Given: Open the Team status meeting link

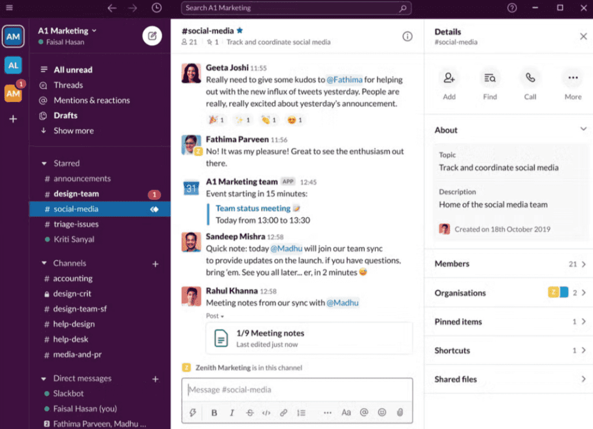Looking at the screenshot, I should pyautogui.click(x=253, y=208).
